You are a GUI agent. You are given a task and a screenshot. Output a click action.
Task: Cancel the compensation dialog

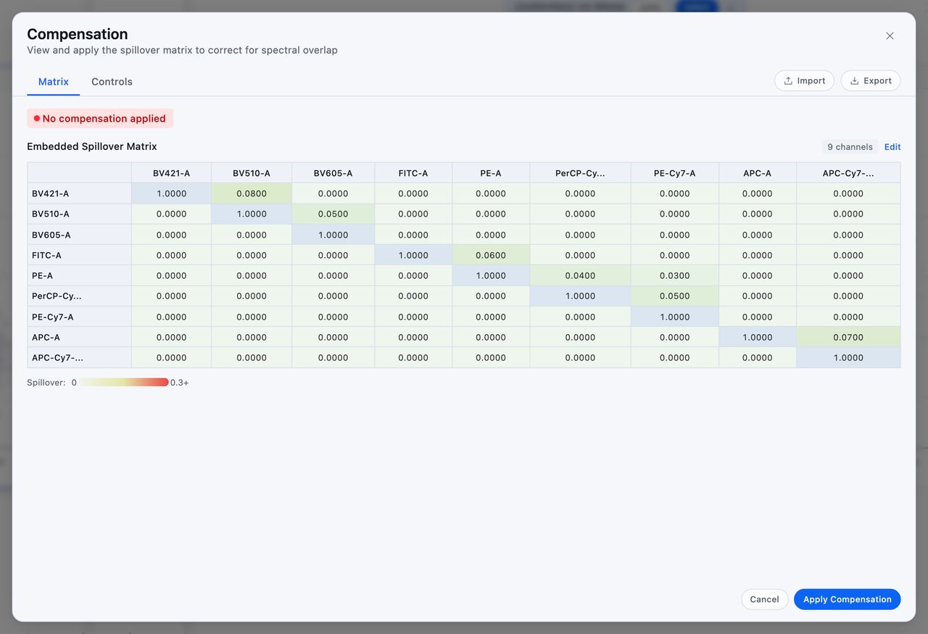pos(764,599)
